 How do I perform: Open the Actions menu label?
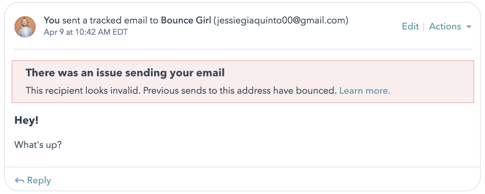click(445, 26)
